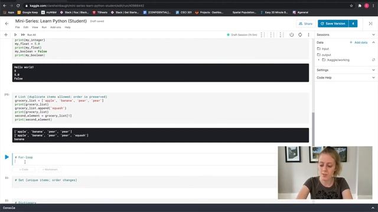Add a Markdown cell below For-loop cell

[50, 170]
